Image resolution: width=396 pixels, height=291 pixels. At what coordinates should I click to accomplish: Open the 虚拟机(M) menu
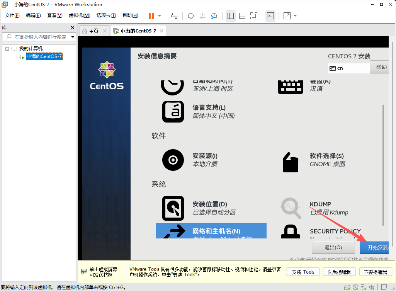[x=79, y=15]
